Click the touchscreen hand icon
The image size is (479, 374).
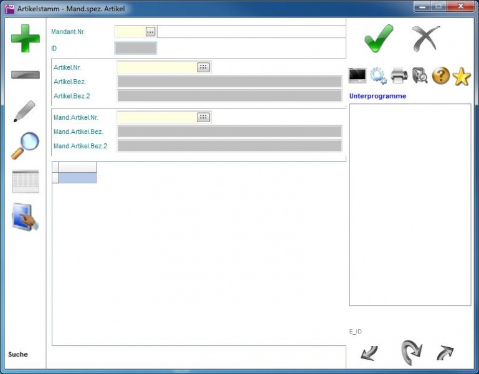[x=26, y=218]
